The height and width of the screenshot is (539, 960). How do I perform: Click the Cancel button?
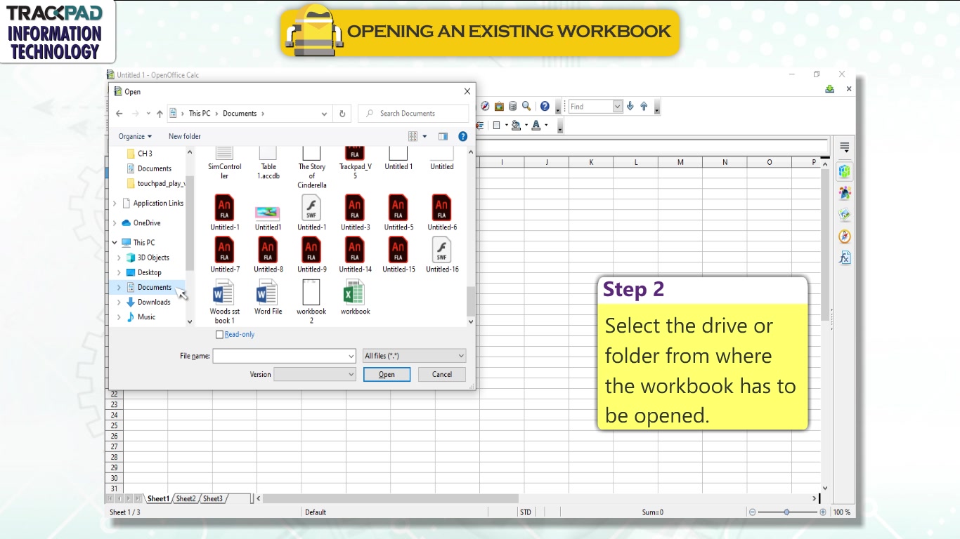tap(442, 375)
